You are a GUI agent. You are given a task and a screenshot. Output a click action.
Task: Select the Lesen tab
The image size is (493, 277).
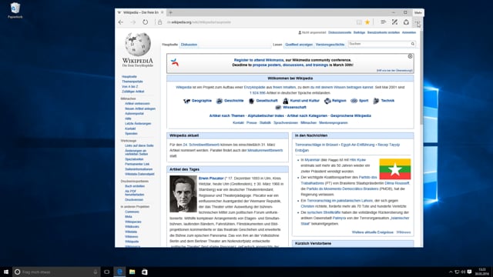coord(277,45)
